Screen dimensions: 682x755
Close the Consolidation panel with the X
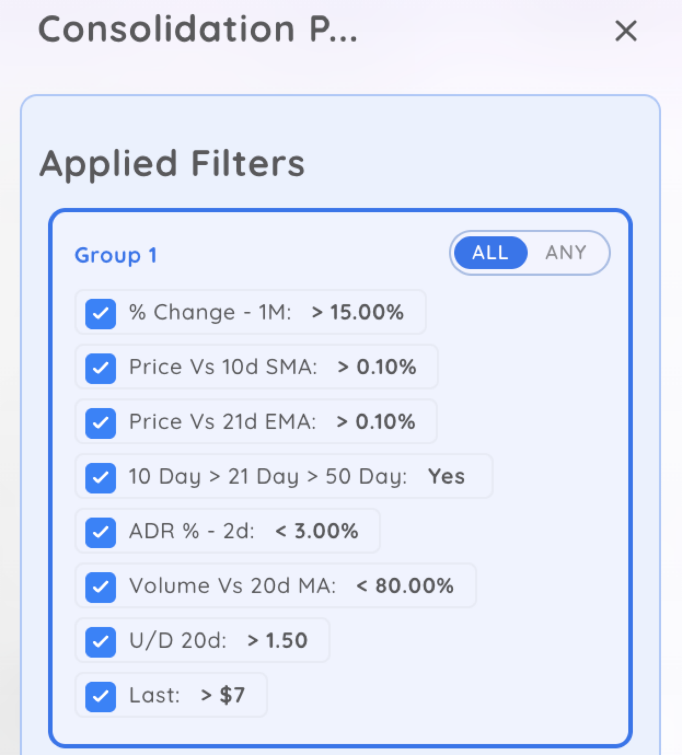(x=626, y=31)
